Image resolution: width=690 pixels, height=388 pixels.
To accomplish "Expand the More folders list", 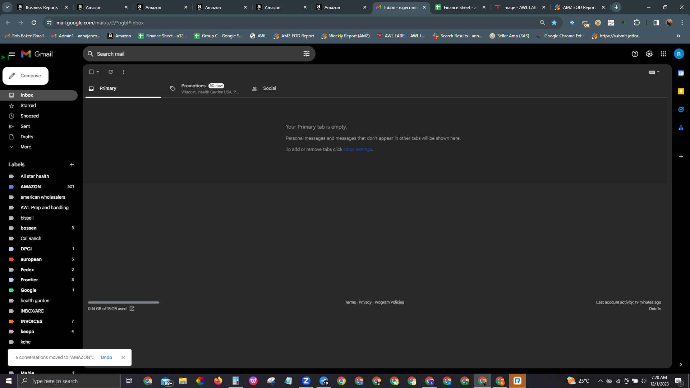I will tap(39, 147).
